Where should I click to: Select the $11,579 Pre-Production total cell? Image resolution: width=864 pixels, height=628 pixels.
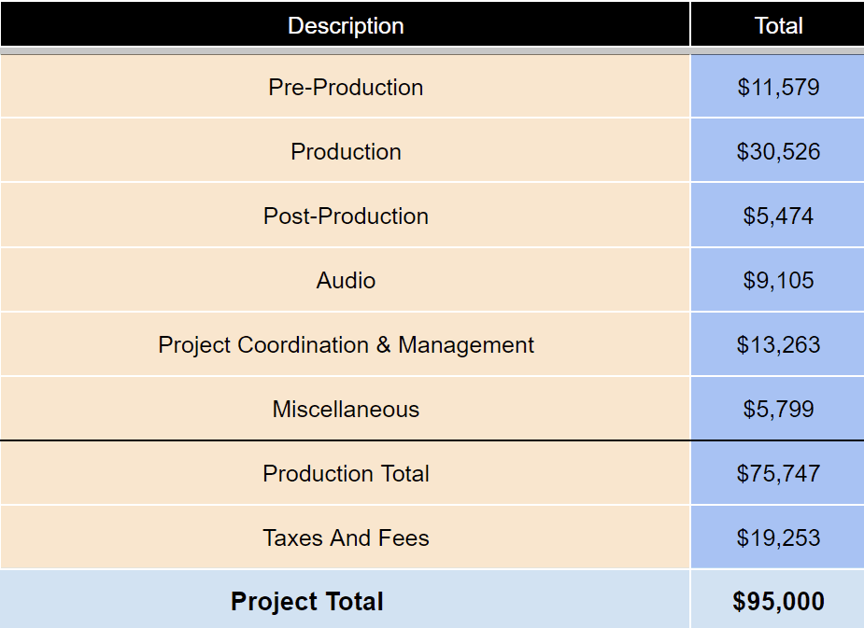point(778,88)
